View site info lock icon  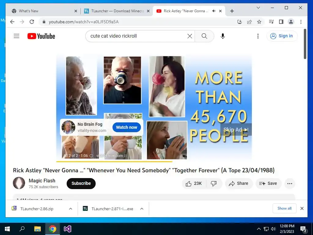(44, 22)
